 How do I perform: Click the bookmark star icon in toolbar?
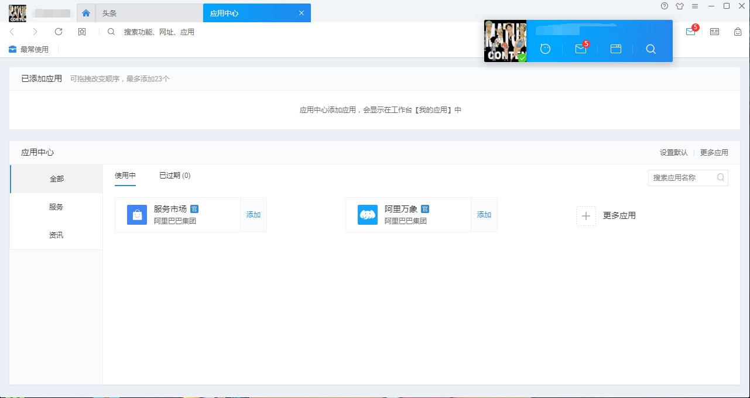pos(82,32)
